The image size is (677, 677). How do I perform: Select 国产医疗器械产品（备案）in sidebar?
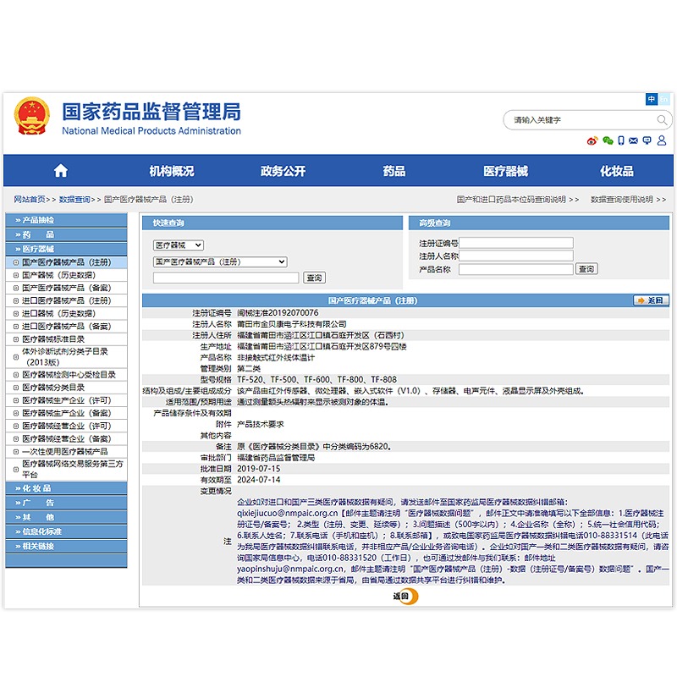(67, 288)
